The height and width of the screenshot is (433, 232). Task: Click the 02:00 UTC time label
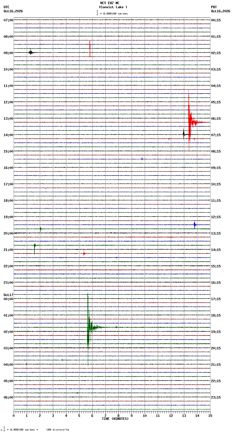[x=8, y=332]
